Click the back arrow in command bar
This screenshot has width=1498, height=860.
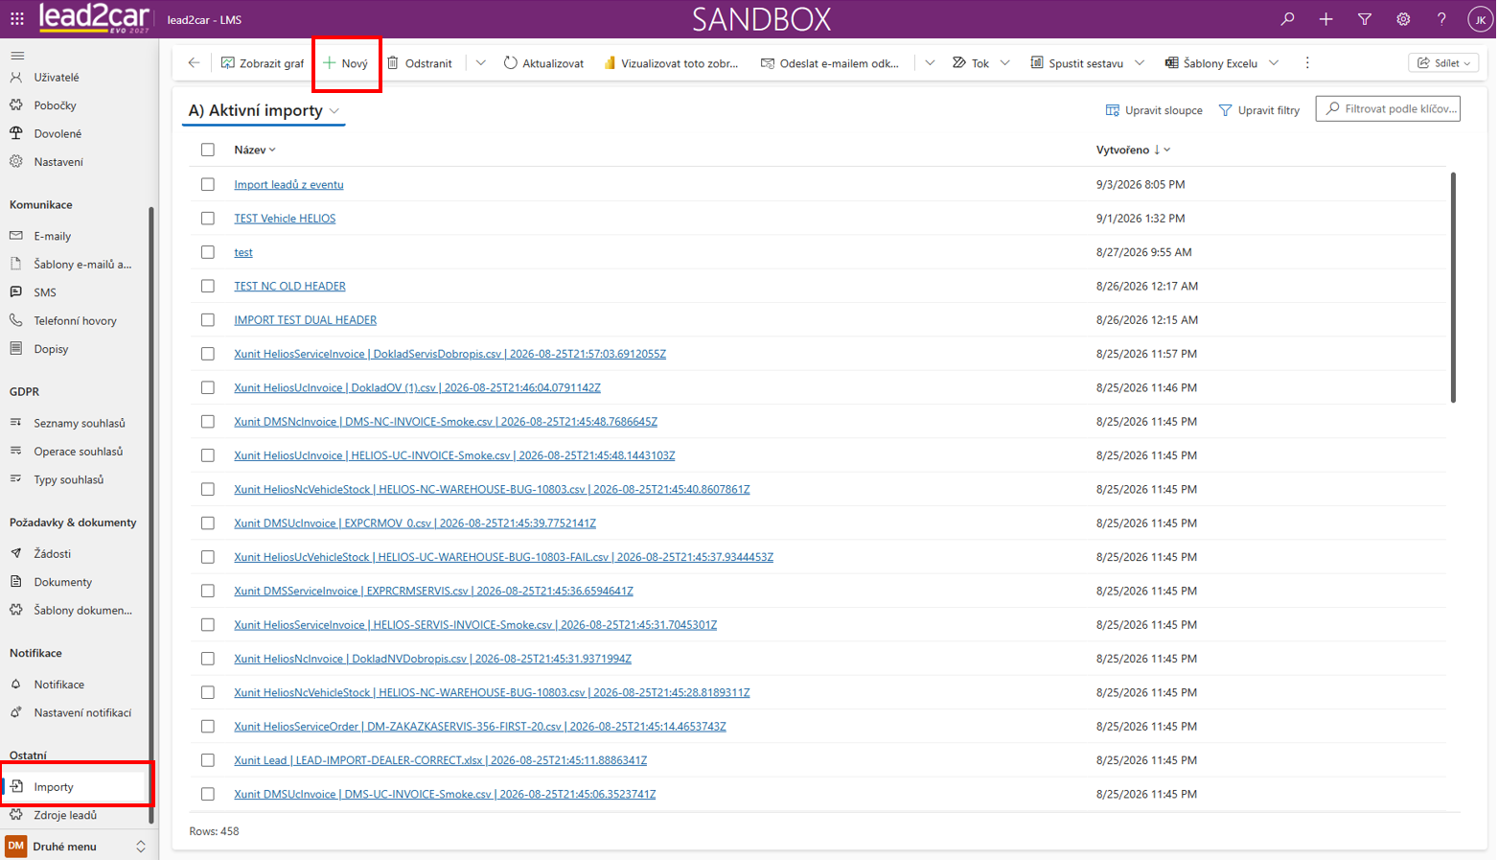194,63
